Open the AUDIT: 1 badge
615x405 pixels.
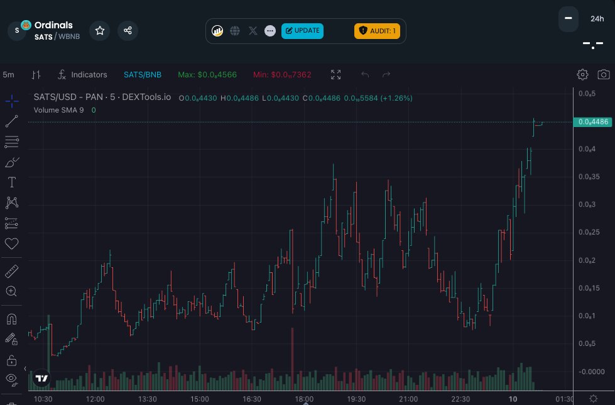point(377,31)
